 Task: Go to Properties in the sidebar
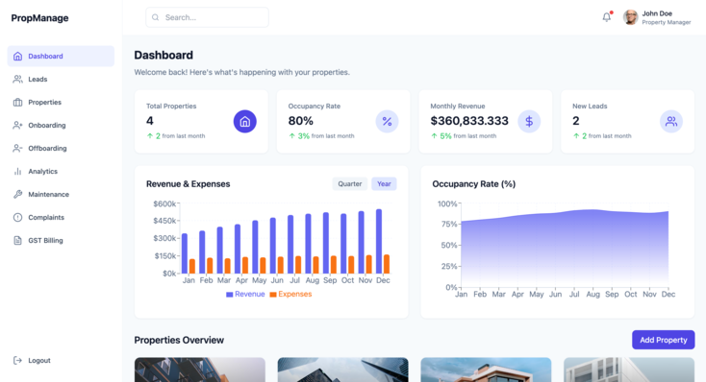tap(61, 103)
